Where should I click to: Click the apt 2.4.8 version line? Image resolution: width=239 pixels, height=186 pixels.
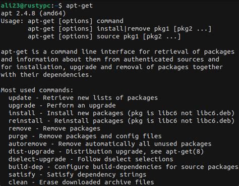tap(33, 13)
